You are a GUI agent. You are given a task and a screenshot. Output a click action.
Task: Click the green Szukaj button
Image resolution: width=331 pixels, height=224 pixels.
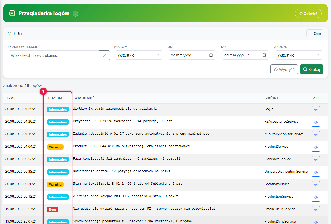pos(312,69)
